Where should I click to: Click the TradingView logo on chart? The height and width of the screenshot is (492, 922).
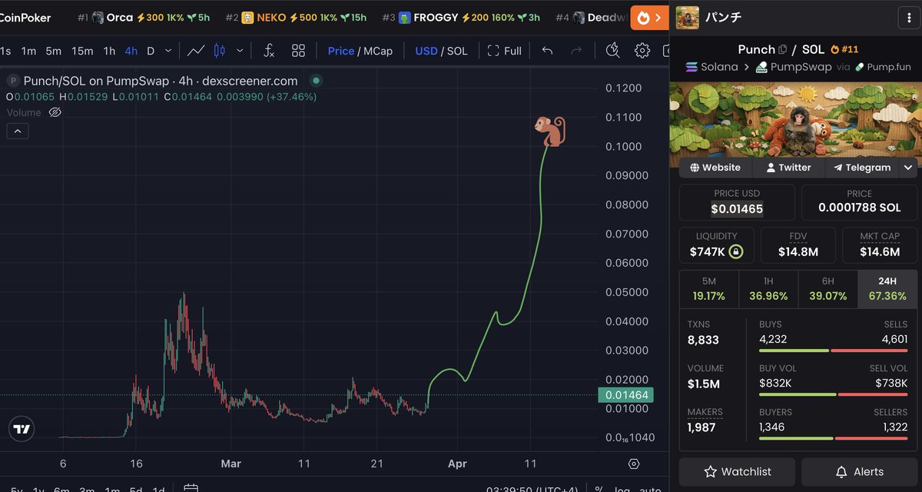click(22, 430)
